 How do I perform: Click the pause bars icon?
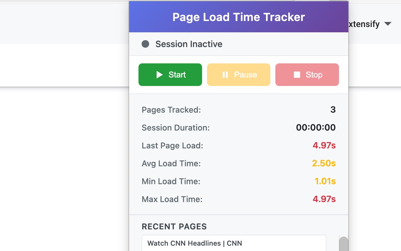pos(225,75)
